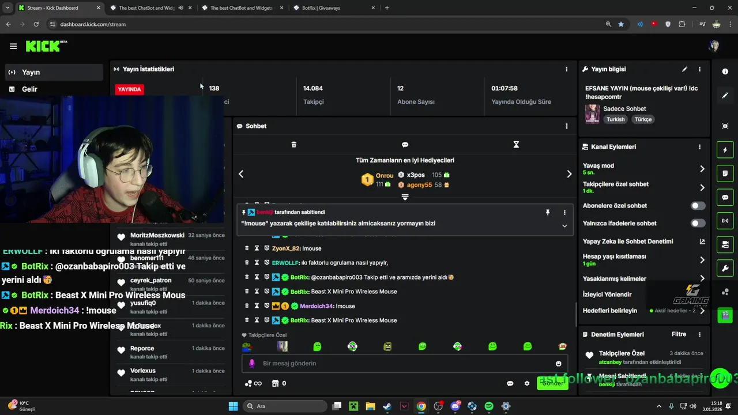
Task: Switch to the BotRix | Giveaways browser tab
Action: click(334, 8)
